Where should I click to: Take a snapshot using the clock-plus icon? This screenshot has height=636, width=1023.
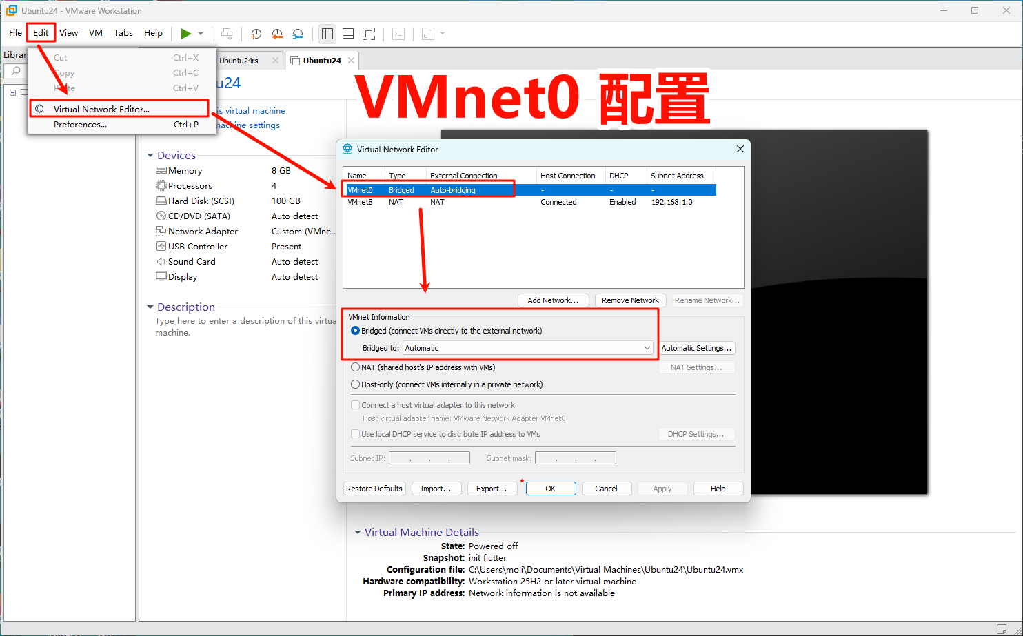point(256,33)
